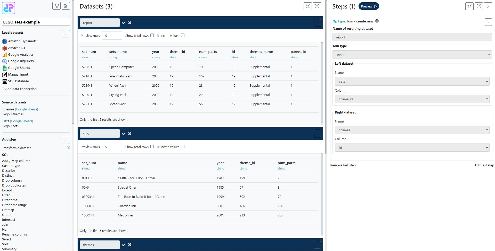
Task: Select the Google BigQuery data connection
Action: 21,61
